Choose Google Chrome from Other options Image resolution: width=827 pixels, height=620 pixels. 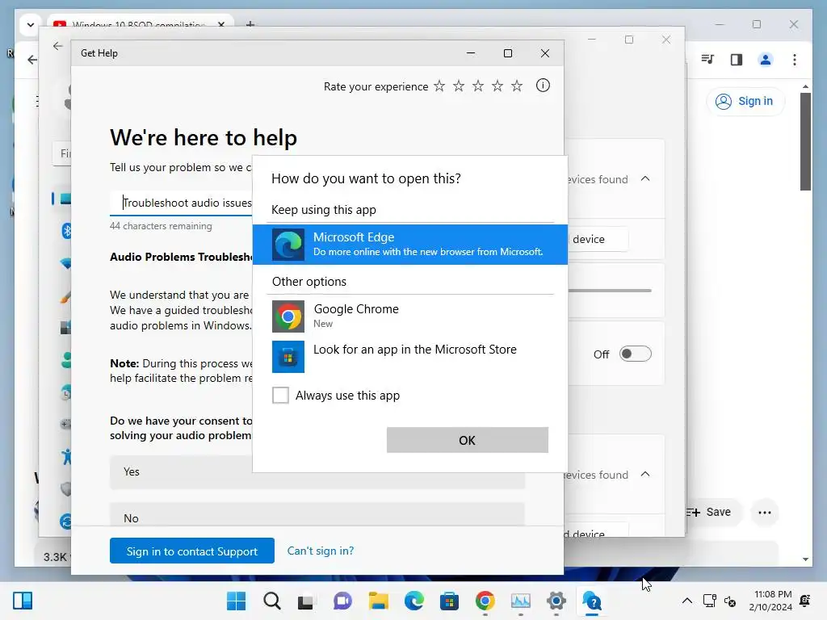pos(409,316)
